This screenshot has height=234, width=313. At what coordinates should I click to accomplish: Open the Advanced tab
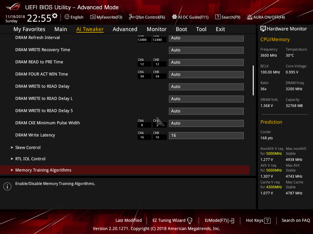tap(125, 29)
